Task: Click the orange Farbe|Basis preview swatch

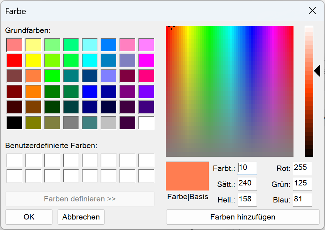Action: [x=187, y=176]
